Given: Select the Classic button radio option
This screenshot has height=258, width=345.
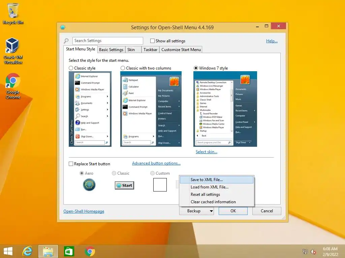Looking at the screenshot, I should coord(114,173).
